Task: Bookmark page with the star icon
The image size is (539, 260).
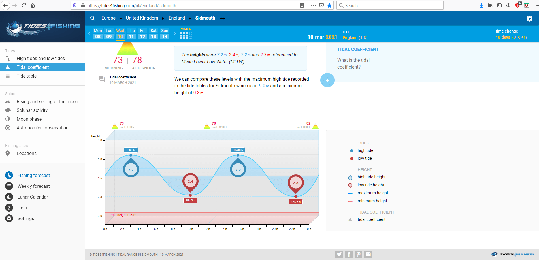Action: click(329, 5)
